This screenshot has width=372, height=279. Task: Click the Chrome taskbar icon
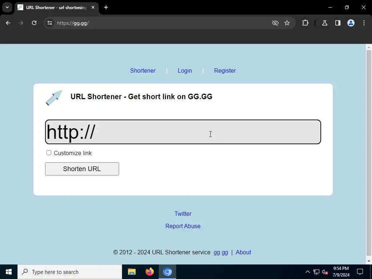click(x=167, y=272)
